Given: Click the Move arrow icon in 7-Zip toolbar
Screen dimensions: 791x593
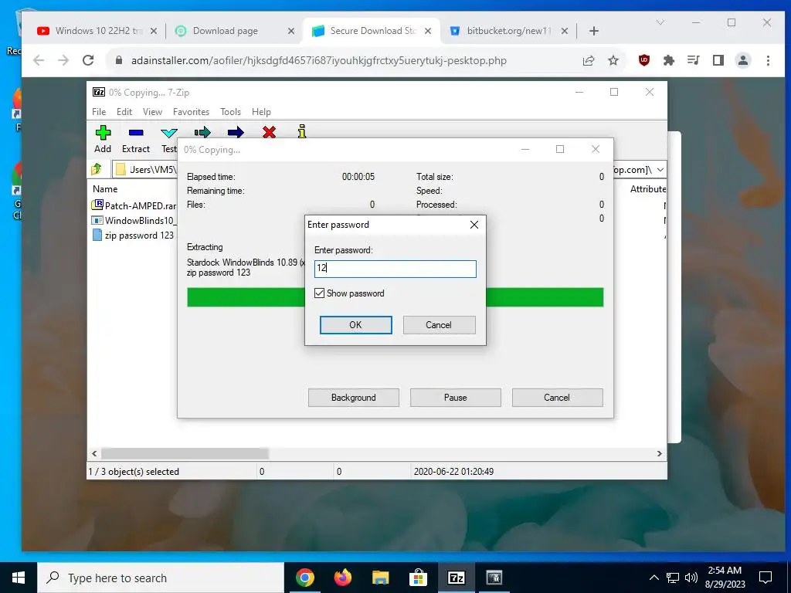Looking at the screenshot, I should click(x=236, y=133).
